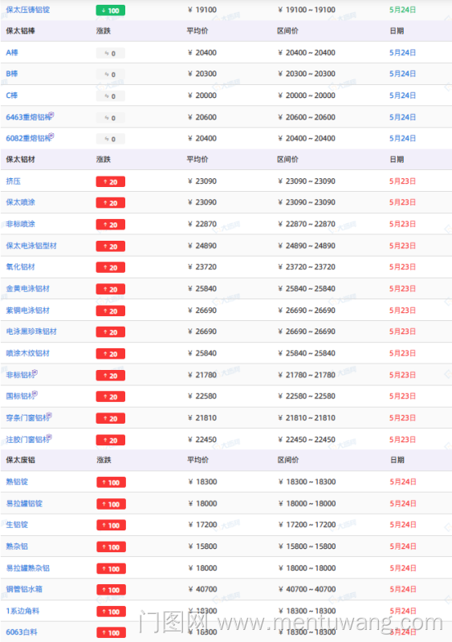This screenshot has height=642, width=452.
Task: Click the 铜管铝水箱 link
Action: pyautogui.click(x=24, y=589)
